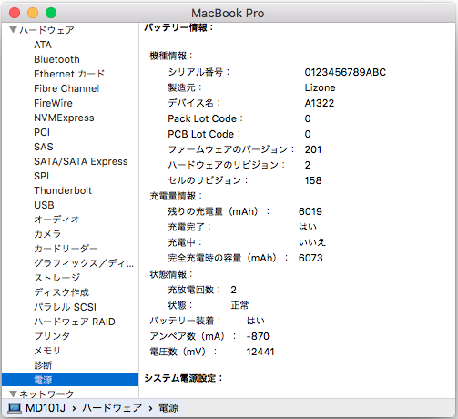The image size is (458, 419).
Task: Click the serial number value 0123456789ABC
Action: [345, 72]
